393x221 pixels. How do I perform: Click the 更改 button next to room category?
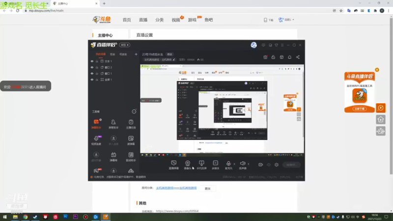pos(207,189)
